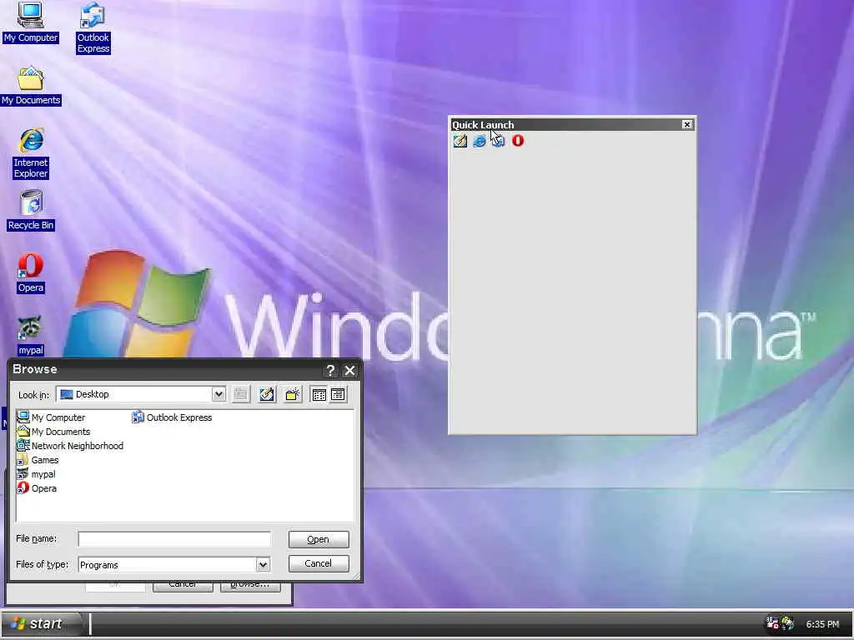Select mypal in the Browse file list
This screenshot has height=640, width=854.
[36, 474]
